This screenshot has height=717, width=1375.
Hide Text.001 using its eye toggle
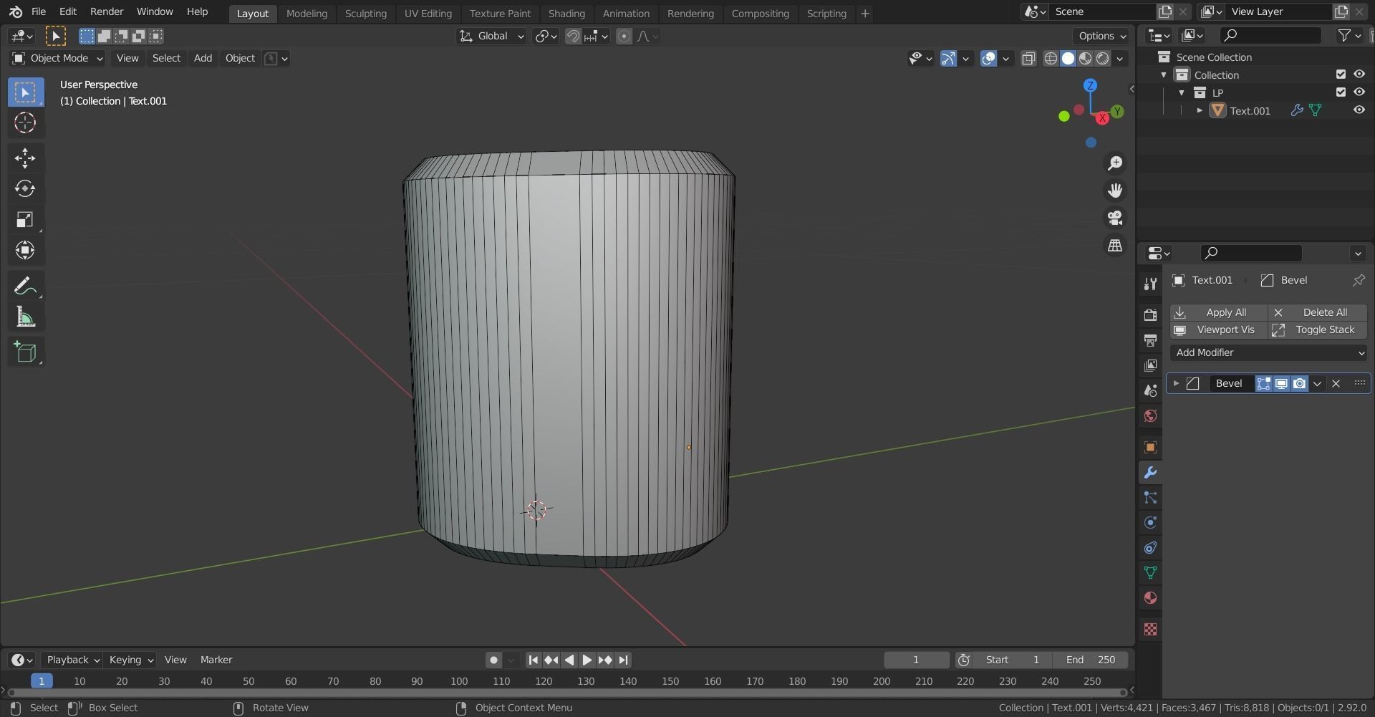pyautogui.click(x=1359, y=110)
